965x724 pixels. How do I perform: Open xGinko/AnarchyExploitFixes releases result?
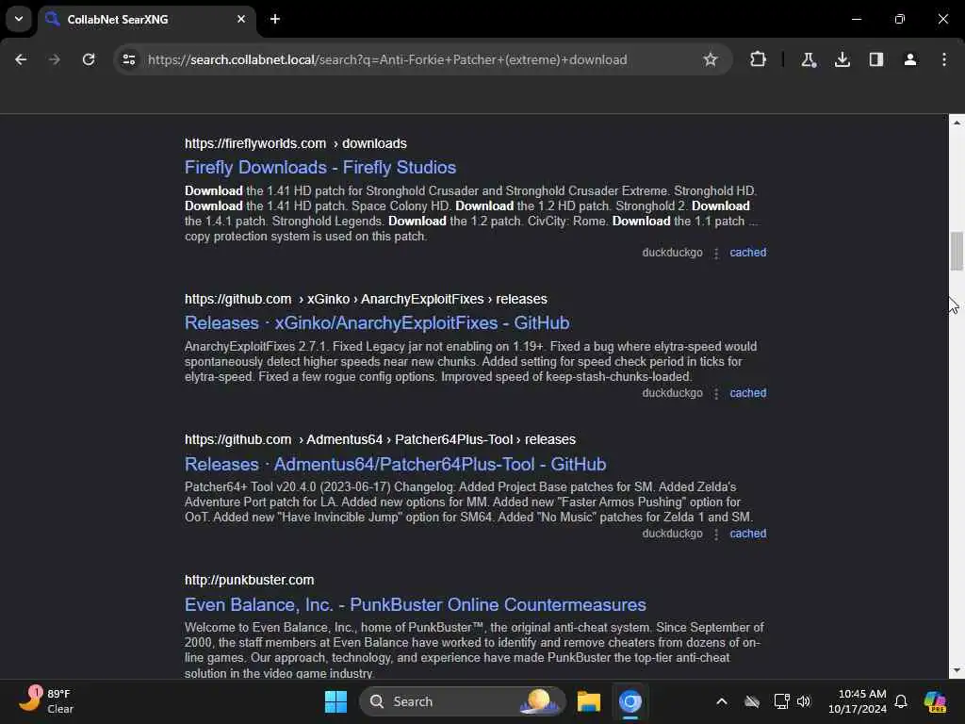377,323
